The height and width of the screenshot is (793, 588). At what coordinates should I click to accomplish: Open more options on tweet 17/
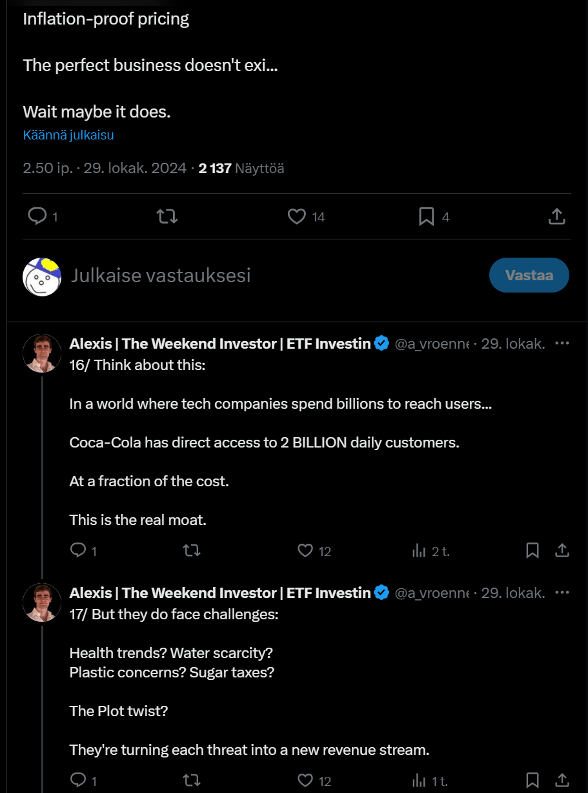tap(562, 592)
